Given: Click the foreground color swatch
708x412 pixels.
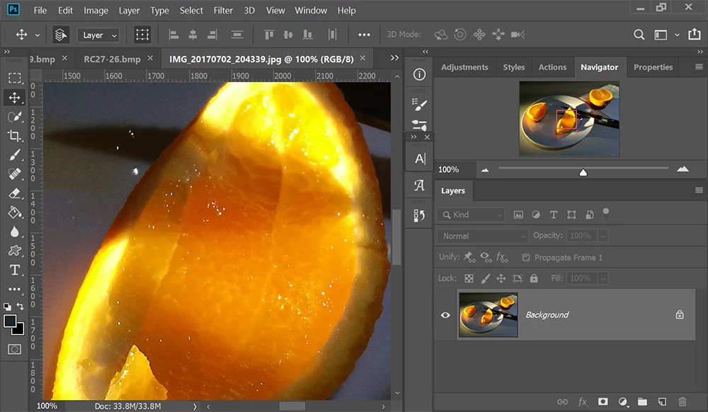Looking at the screenshot, I should (x=11, y=321).
